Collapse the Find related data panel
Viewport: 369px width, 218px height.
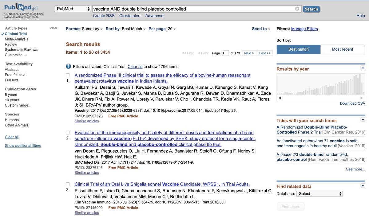363,185
